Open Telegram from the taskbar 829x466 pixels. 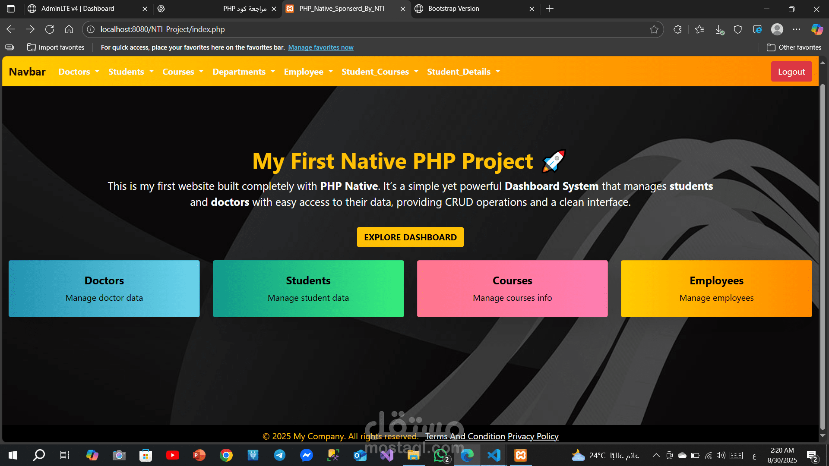tap(280, 455)
